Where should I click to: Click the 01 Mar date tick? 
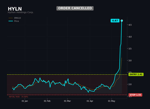67,101
